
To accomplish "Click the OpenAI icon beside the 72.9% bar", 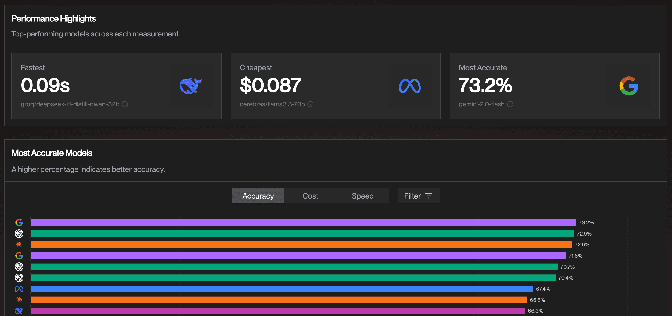I will (19, 233).
